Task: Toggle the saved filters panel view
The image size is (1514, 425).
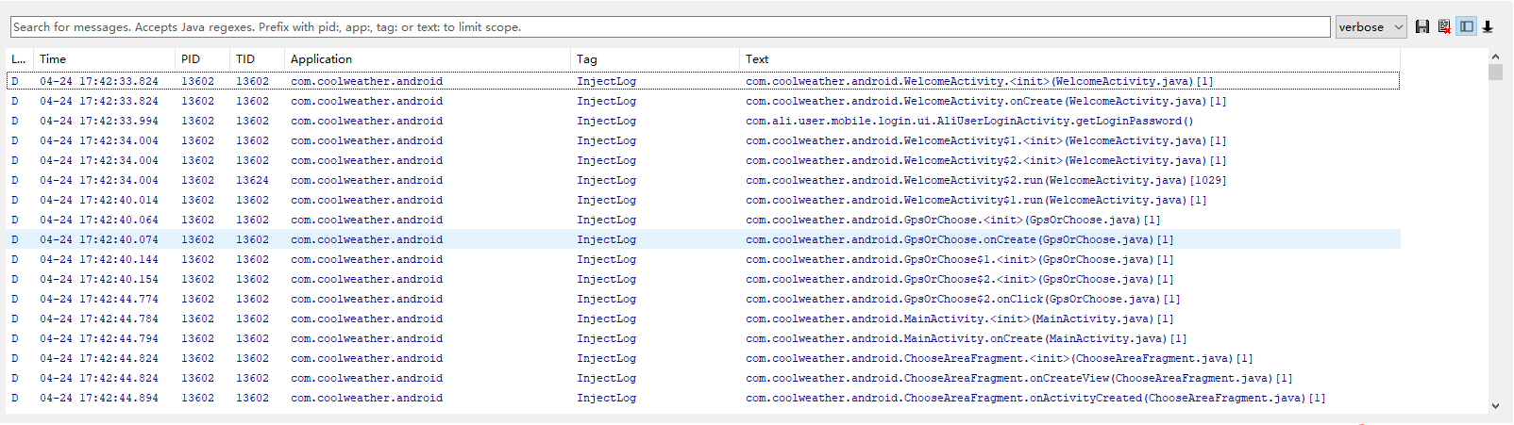Action: [x=1466, y=26]
